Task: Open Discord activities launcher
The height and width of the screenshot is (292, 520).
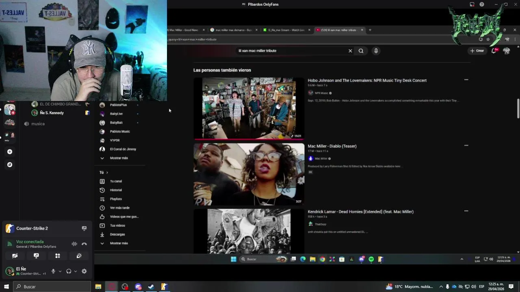Action: [58, 255]
